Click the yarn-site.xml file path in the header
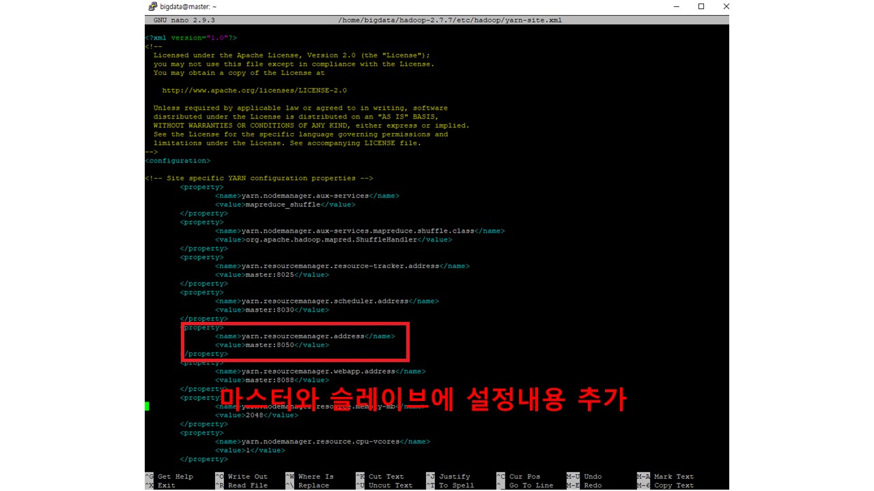Screen dimensions: 874x491 point(450,20)
